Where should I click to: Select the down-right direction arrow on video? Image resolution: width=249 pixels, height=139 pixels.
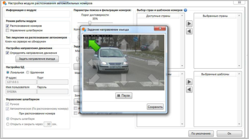pos(153,79)
